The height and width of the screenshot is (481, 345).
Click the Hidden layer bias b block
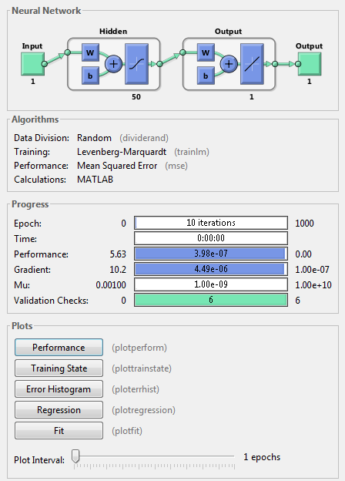click(x=90, y=76)
